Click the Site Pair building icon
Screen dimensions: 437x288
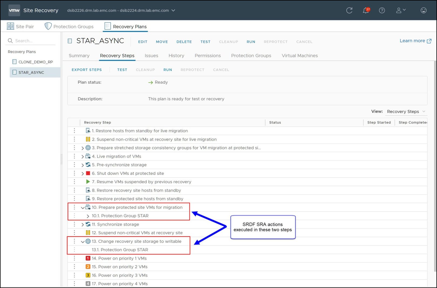coord(10,26)
